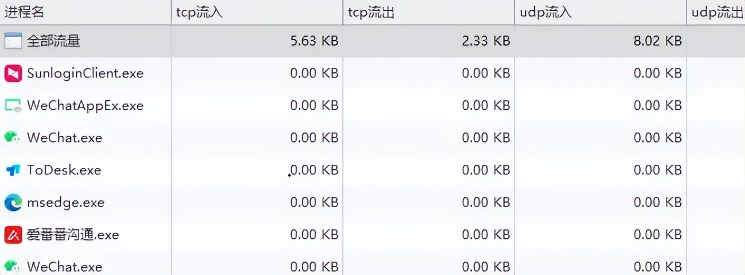
Task: Click the 5.63 KB tcp inflow value
Action: pos(314,41)
